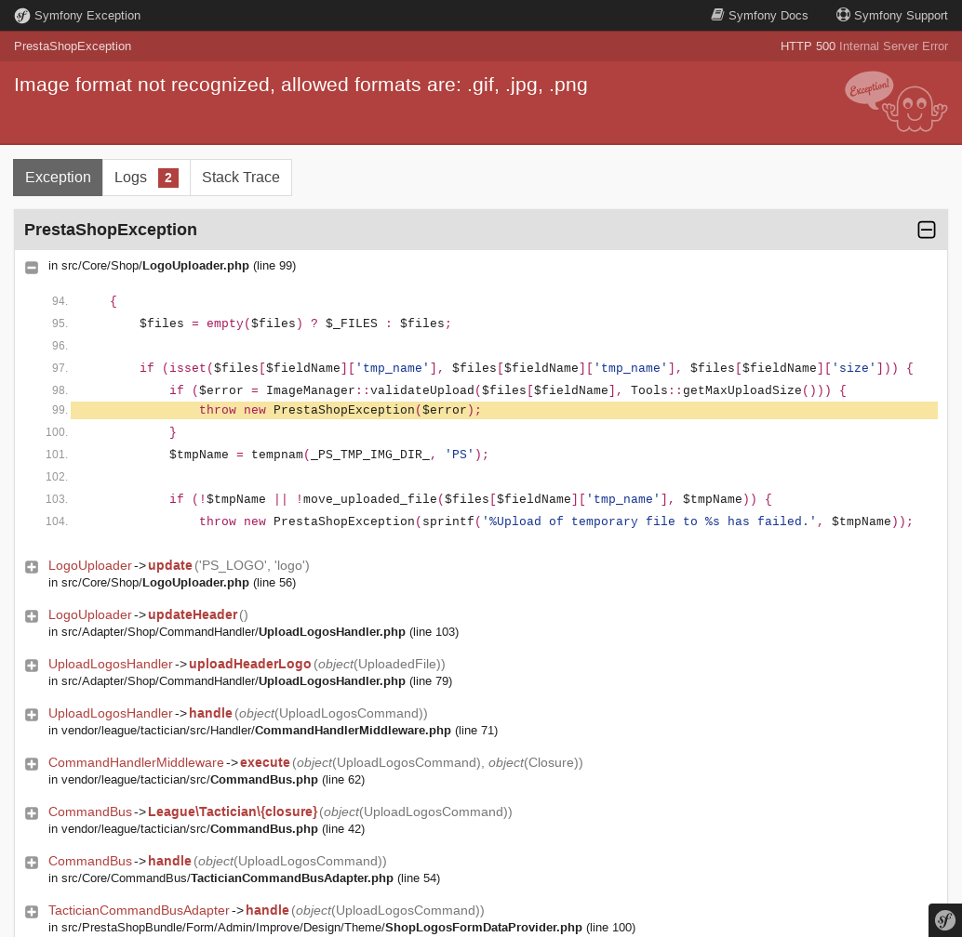This screenshot has height=937, width=962.
Task: Click file path UploadLogosHandler.php (line 79)
Action: 250,681
